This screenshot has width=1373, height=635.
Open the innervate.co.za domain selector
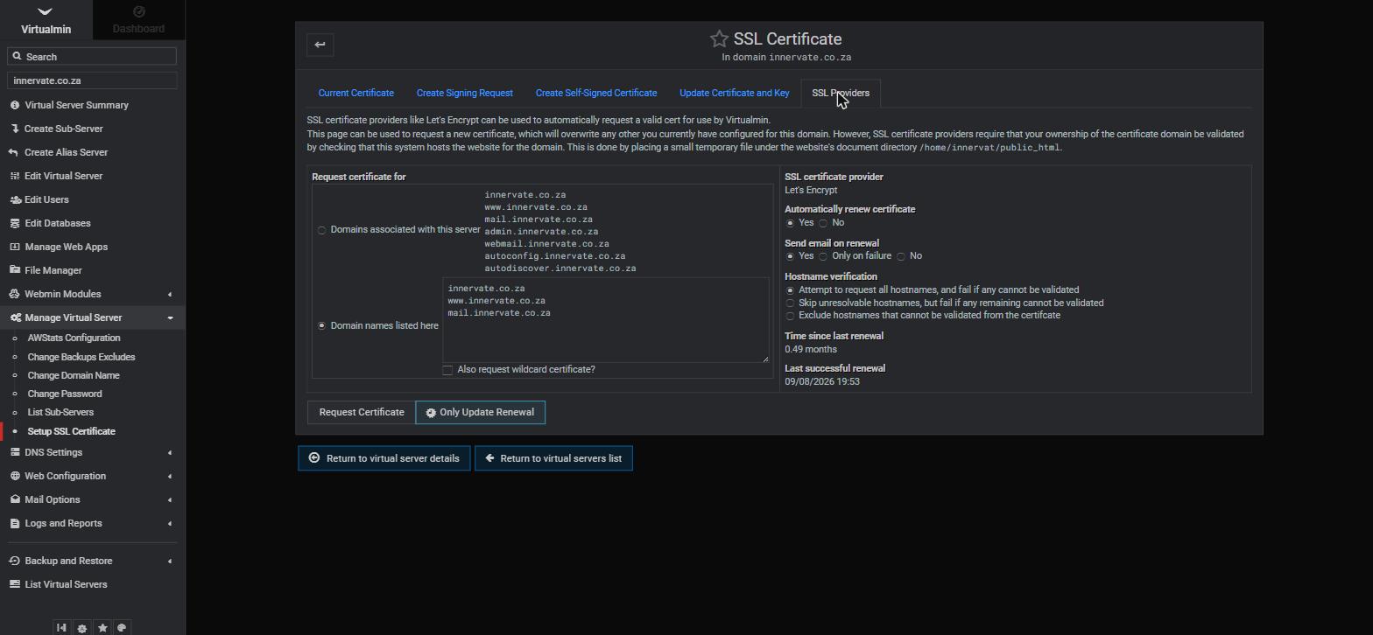pyautogui.click(x=92, y=80)
